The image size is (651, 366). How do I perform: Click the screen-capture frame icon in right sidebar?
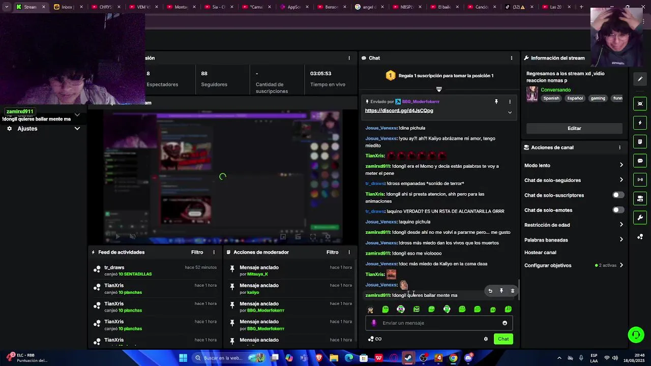[640, 104]
